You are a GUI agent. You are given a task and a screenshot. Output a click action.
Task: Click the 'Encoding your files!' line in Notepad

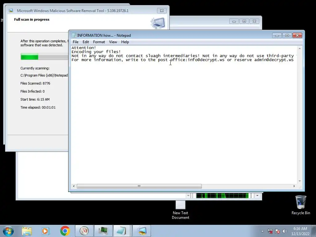tap(96, 52)
